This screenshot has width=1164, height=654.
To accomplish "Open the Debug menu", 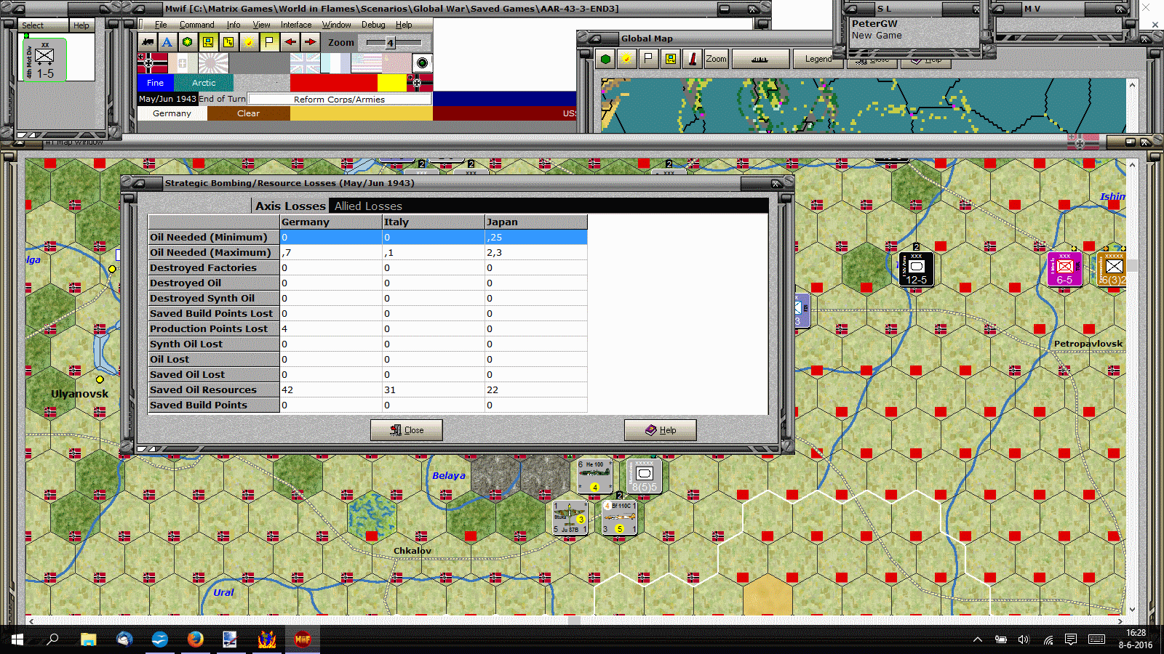I will coord(373,25).
